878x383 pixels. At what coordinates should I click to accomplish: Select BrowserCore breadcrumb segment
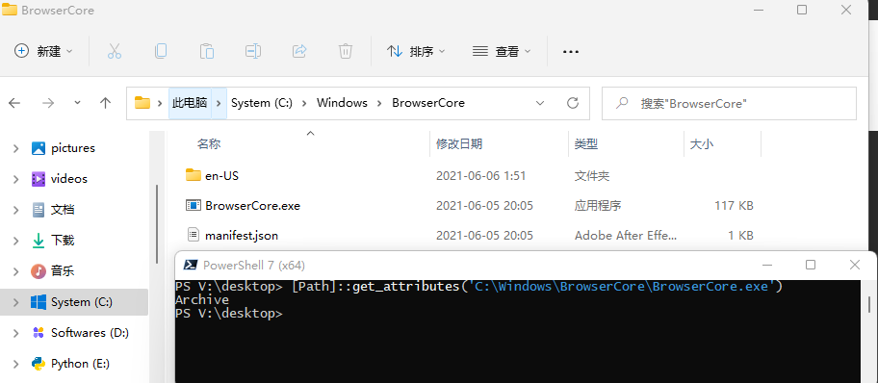pyautogui.click(x=428, y=103)
